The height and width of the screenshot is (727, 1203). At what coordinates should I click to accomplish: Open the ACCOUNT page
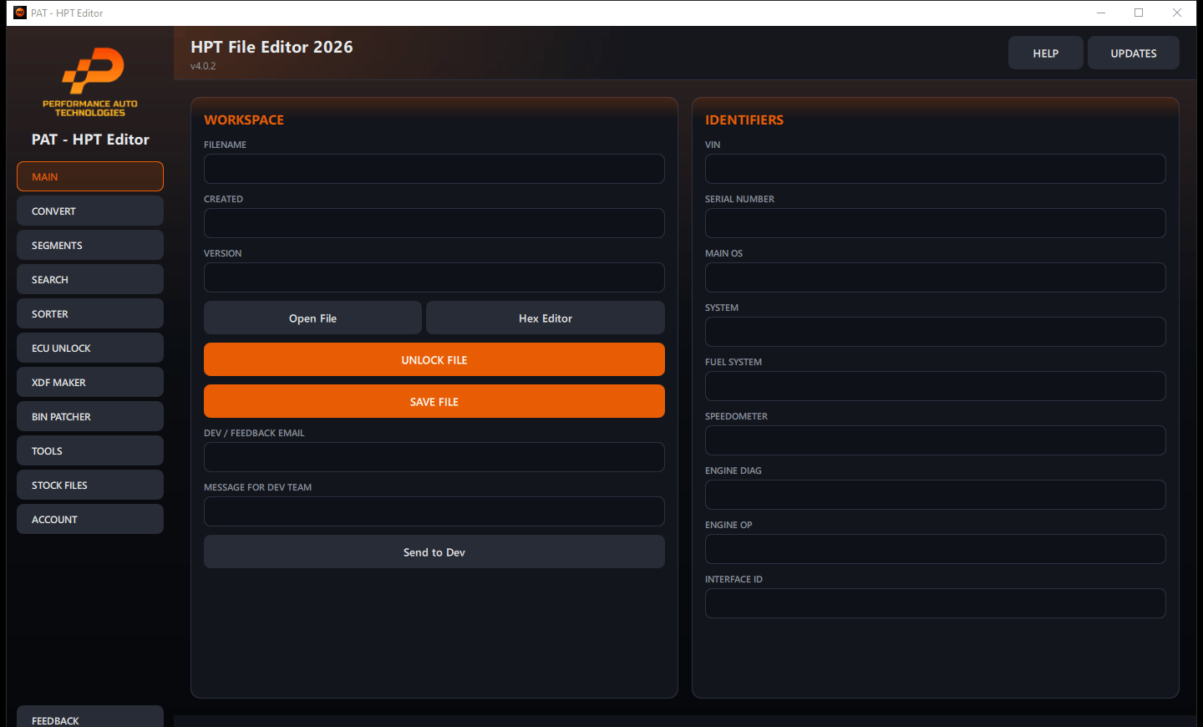pyautogui.click(x=90, y=519)
